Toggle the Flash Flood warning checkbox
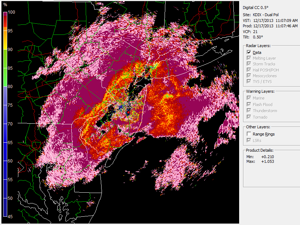Viewport: 300px width, 225px height. click(x=249, y=104)
